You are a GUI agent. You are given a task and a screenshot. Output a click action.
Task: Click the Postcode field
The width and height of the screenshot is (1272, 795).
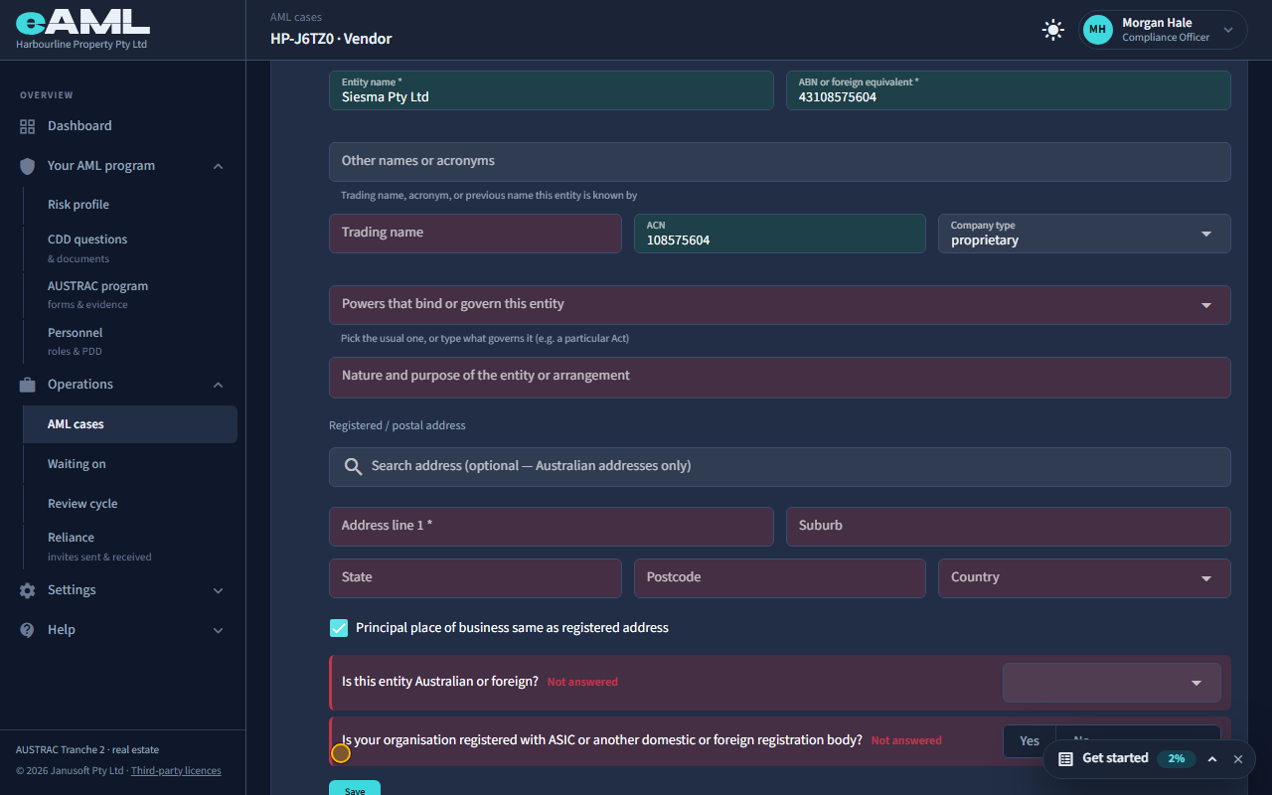[780, 578]
